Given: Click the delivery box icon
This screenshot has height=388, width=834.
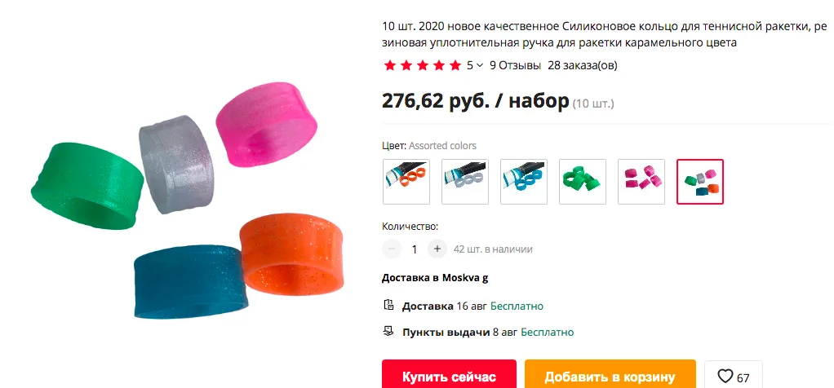Looking at the screenshot, I should point(388,306).
